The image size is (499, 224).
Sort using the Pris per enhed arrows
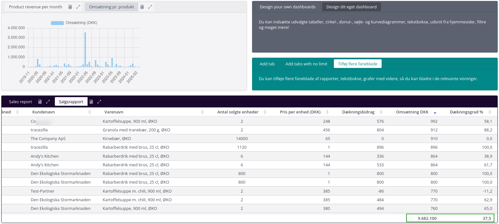tap(327, 112)
